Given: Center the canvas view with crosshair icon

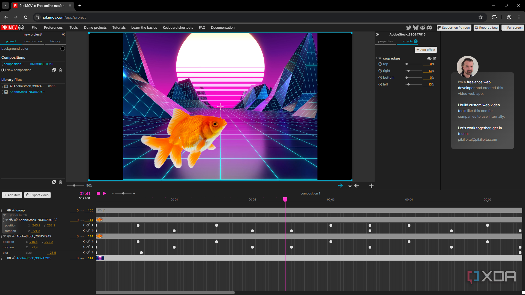Looking at the screenshot, I should [340, 186].
